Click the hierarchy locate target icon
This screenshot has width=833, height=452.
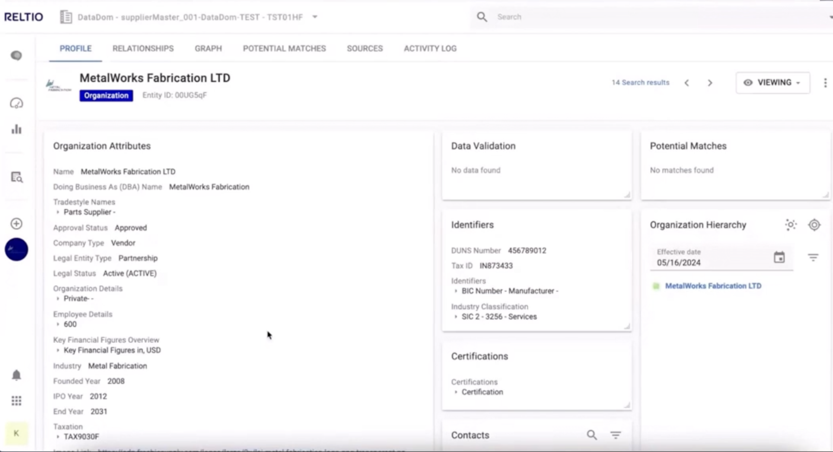click(814, 225)
